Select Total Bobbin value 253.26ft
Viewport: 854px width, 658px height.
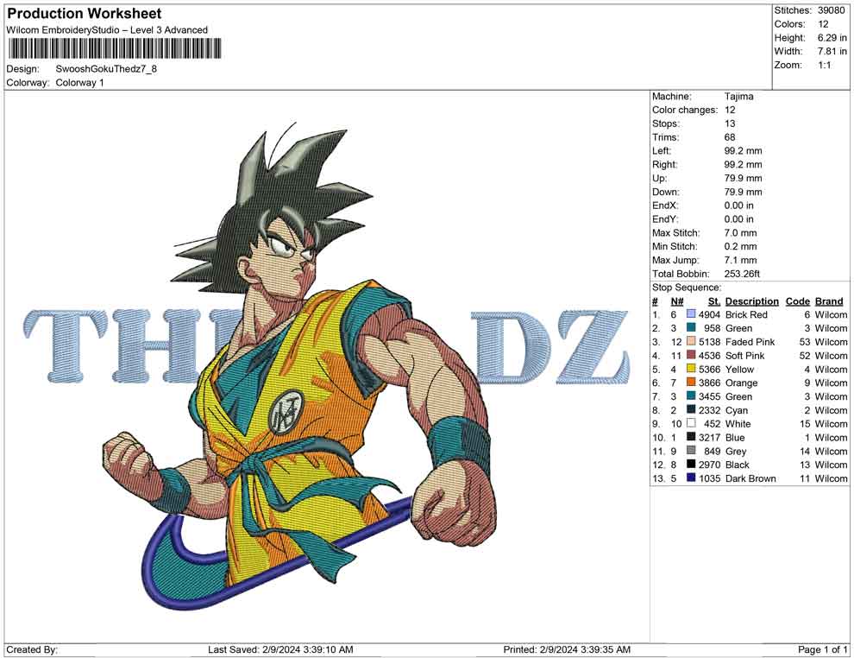point(742,274)
